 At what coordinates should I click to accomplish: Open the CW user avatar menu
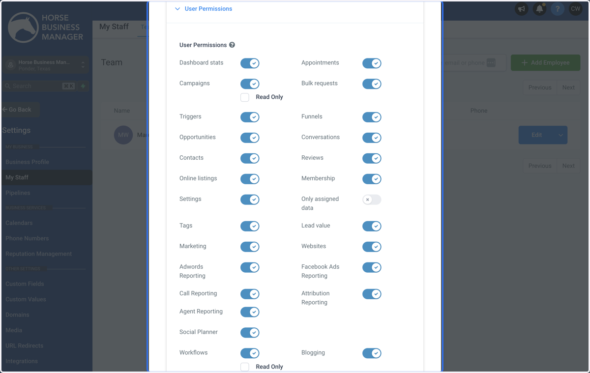[x=575, y=9]
